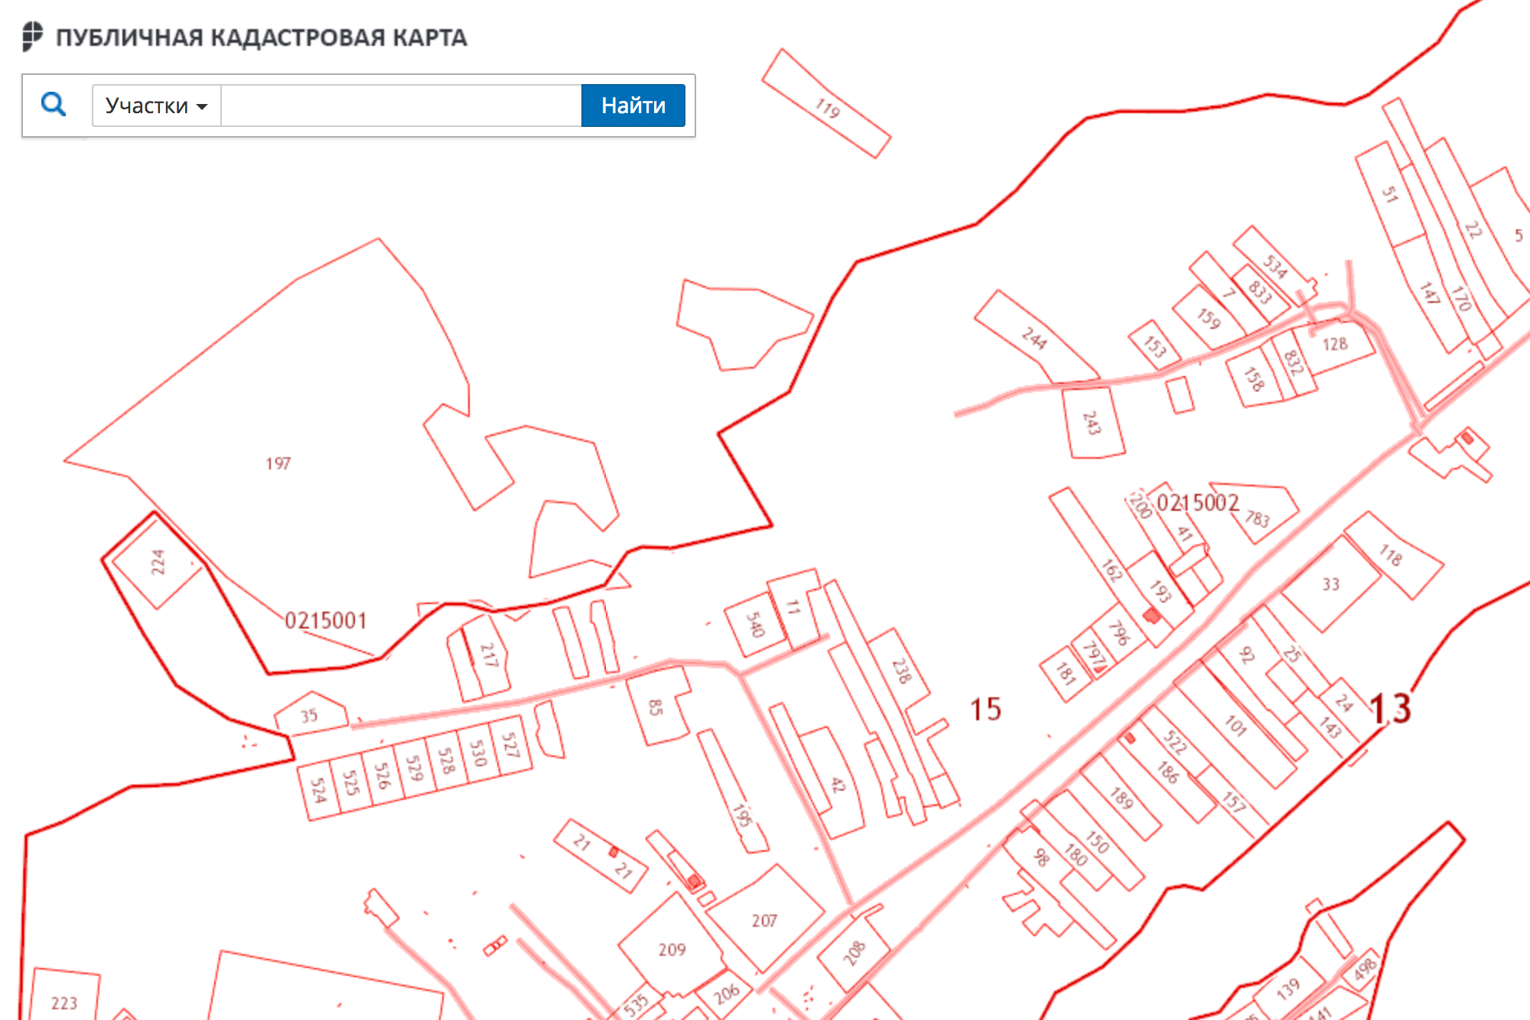The image size is (1530, 1020).
Task: Select parcel 243 on the map
Action: pyautogui.click(x=1092, y=423)
